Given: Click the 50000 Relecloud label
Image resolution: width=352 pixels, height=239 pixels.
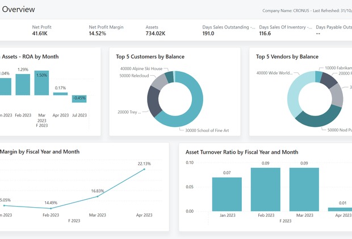Looking at the screenshot, I should pos(134,76).
